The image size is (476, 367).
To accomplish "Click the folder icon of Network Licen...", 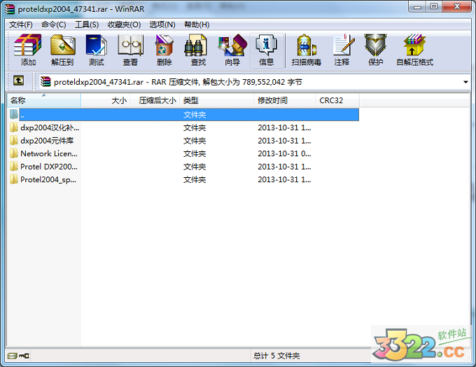I will tap(14, 153).
